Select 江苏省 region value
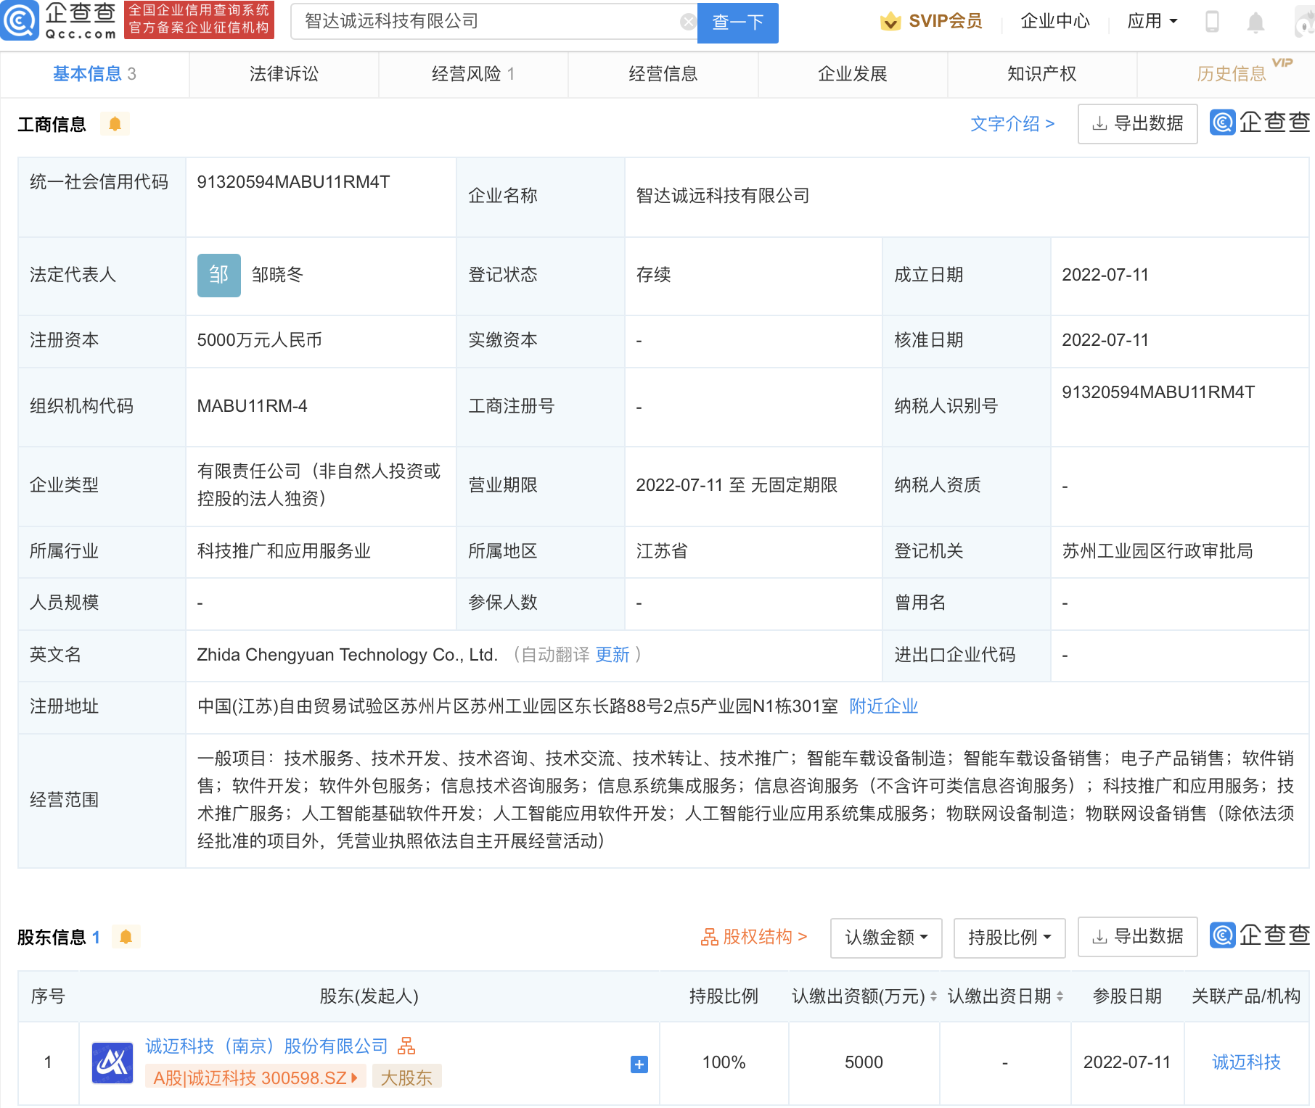 coord(661,551)
